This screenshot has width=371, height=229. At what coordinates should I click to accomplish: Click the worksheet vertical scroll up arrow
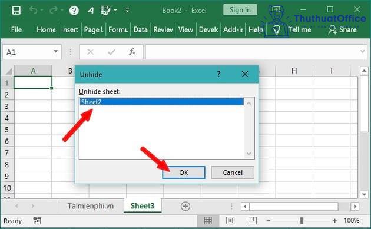364,71
